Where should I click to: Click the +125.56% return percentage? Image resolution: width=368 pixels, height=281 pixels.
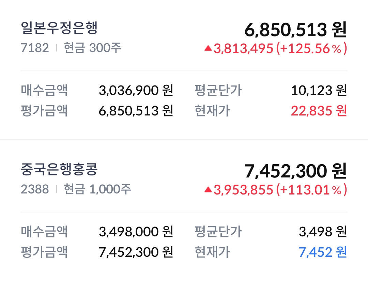point(311,49)
